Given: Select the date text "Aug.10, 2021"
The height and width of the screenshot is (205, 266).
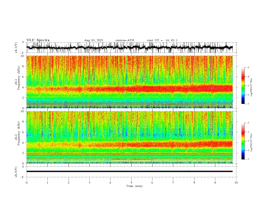Looking at the screenshot, I should point(94,40).
